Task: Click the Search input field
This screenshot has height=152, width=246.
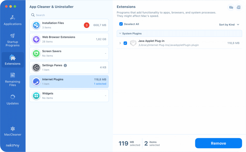Action: coord(69,15)
